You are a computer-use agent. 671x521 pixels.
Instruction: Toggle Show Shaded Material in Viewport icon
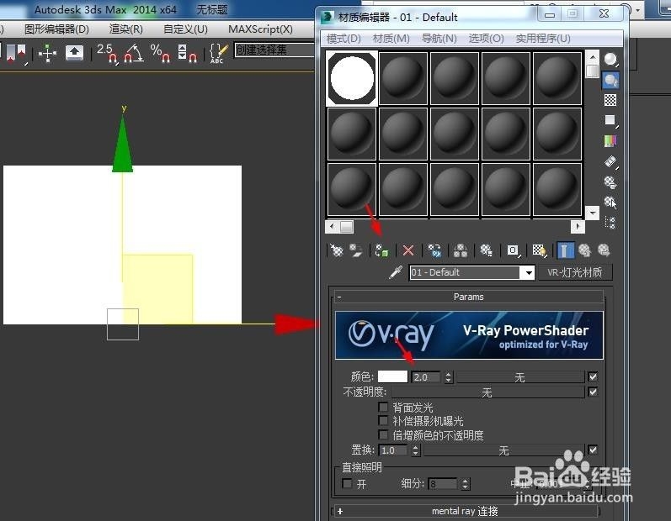tap(539, 250)
